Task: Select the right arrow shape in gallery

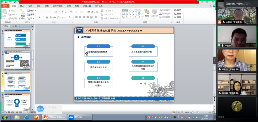Action: (136, 14)
